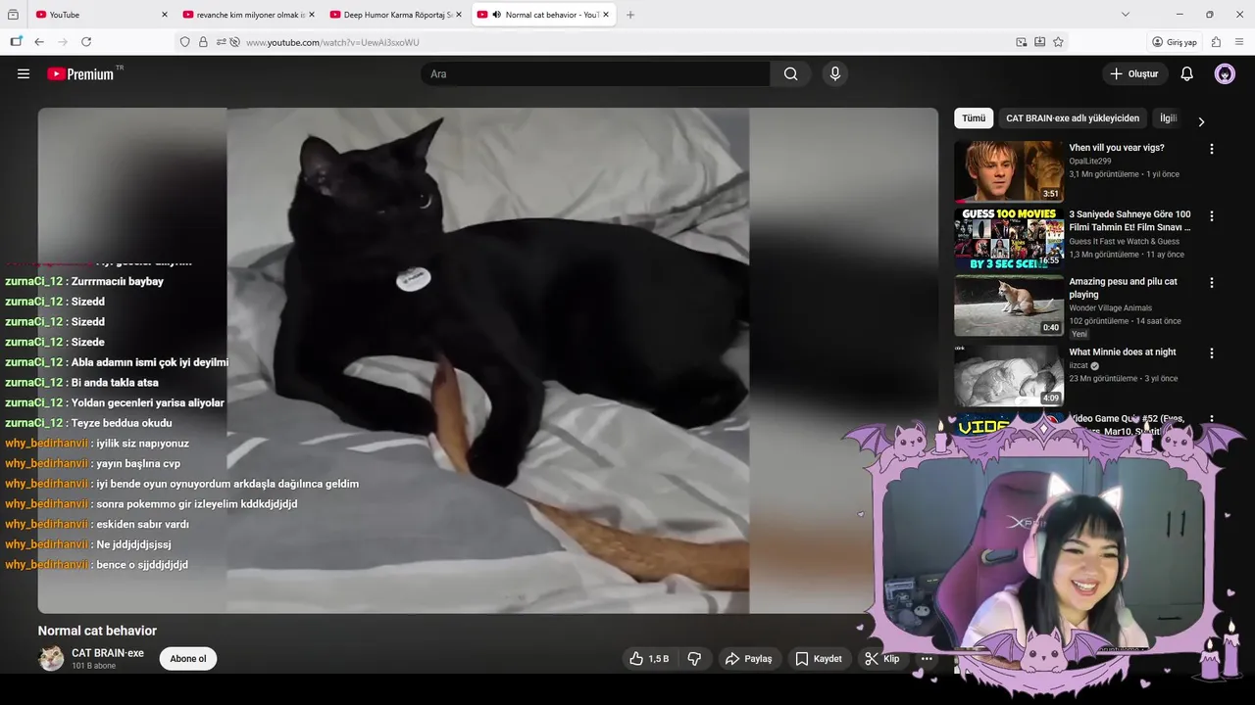
Task: Close the revanche kim milyoner tab
Action: pos(311,15)
